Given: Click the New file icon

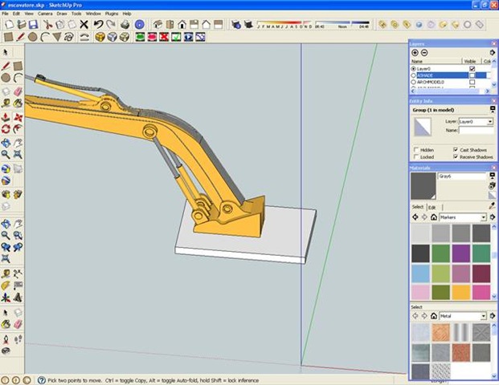Looking at the screenshot, I should 9,24.
